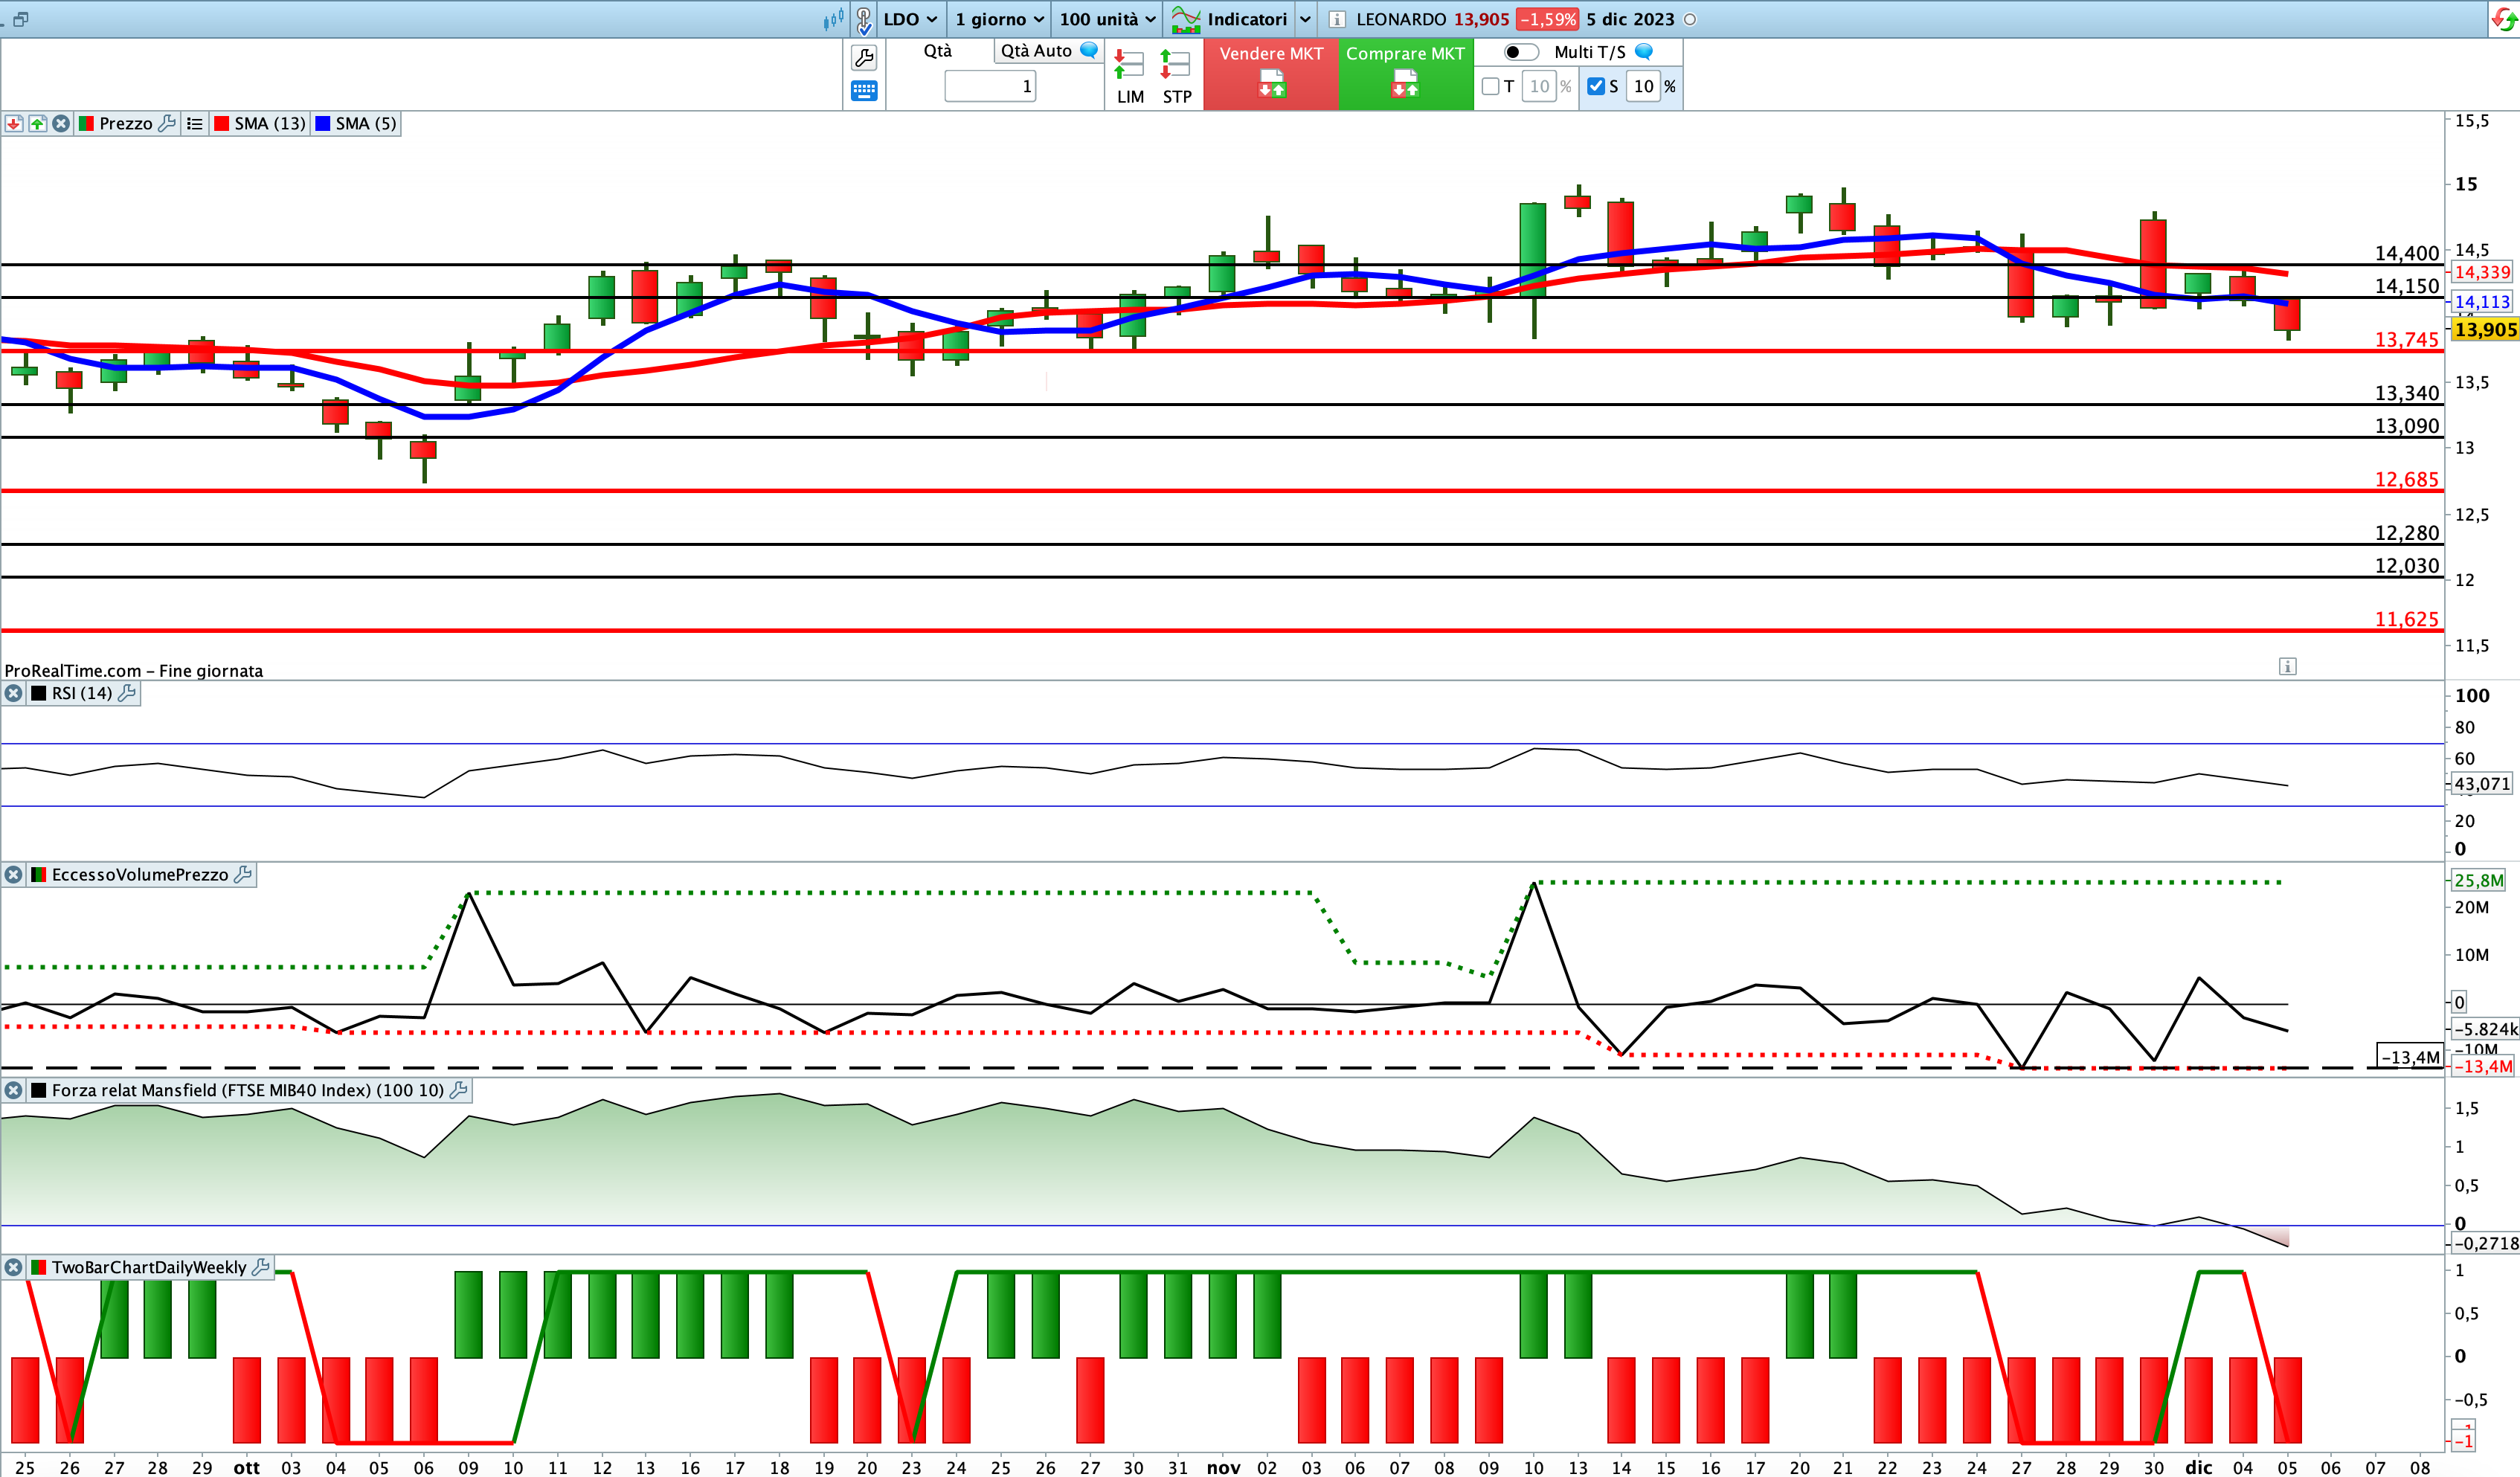Click the SMA (13) red swatch
The image size is (2520, 1477).
click(222, 123)
